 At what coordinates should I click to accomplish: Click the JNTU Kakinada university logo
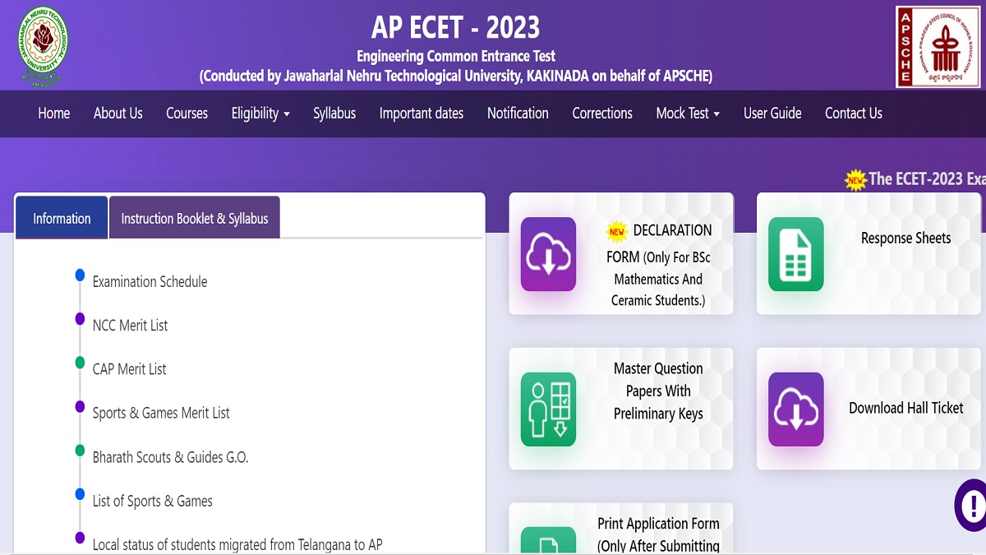click(43, 47)
